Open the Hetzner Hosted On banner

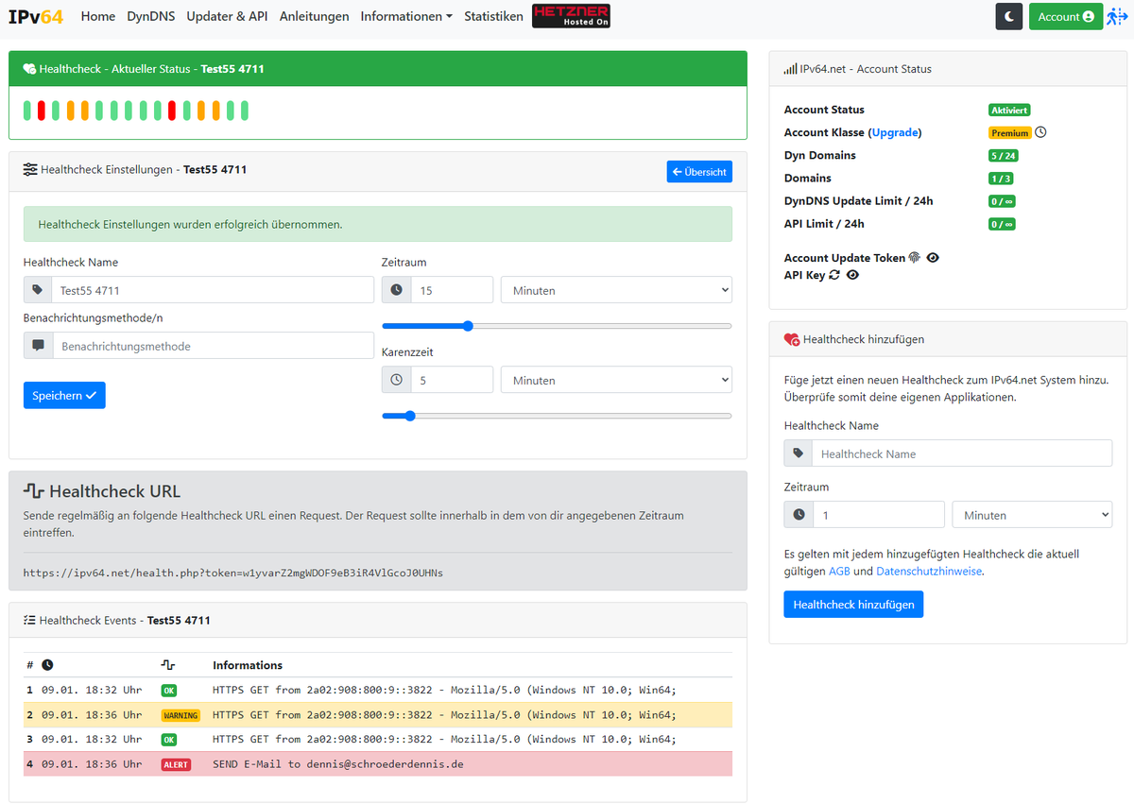click(571, 16)
